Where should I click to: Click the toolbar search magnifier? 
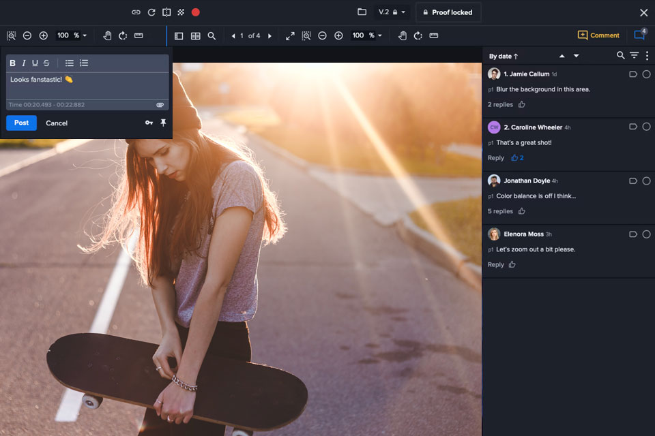coord(212,36)
